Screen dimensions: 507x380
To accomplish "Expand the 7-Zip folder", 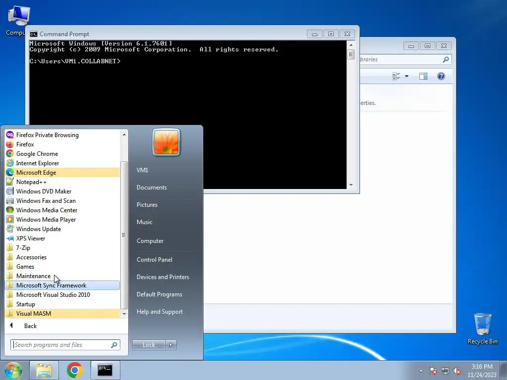I will (x=62, y=248).
